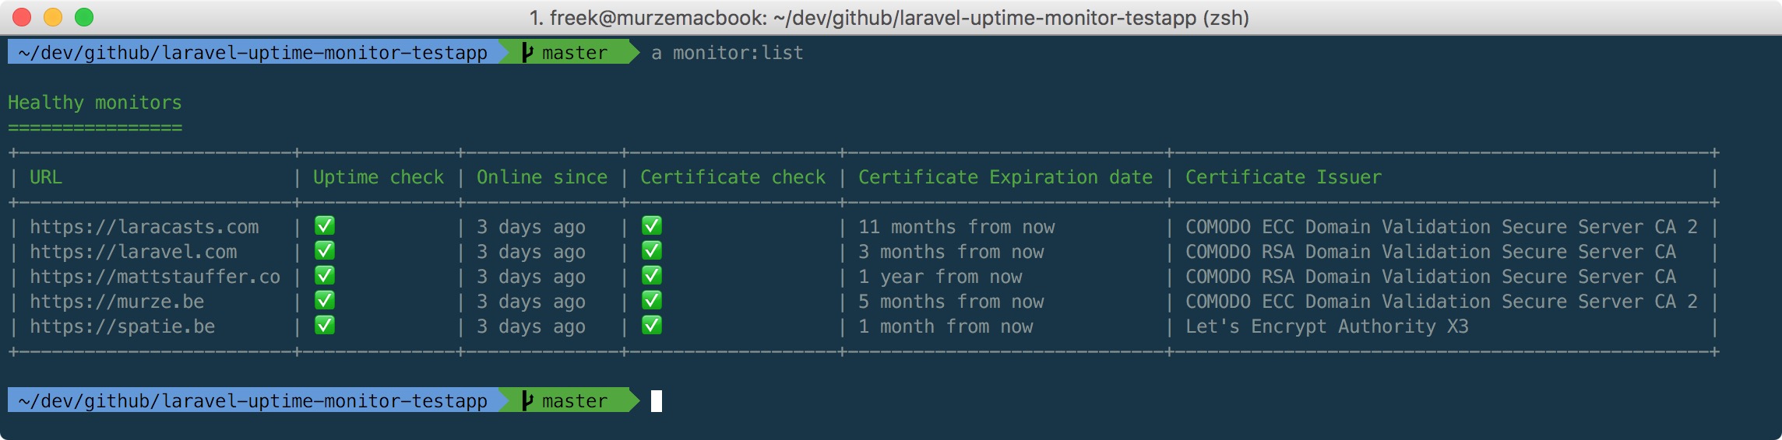
Task: Open the https://spatie.be URL
Action: coord(122,327)
